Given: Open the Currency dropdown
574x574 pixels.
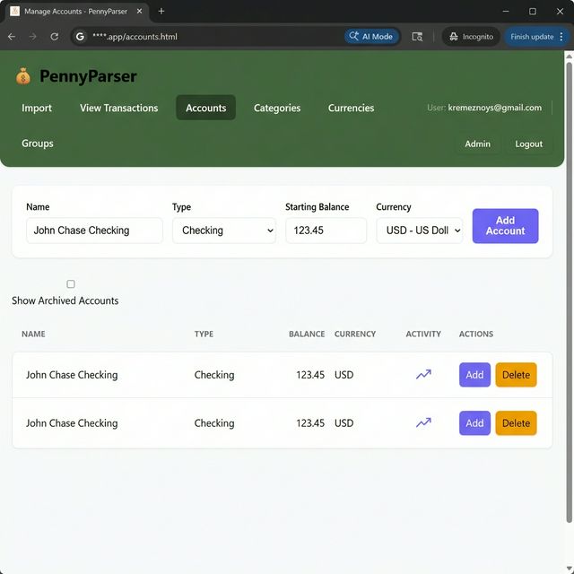Looking at the screenshot, I should point(420,230).
